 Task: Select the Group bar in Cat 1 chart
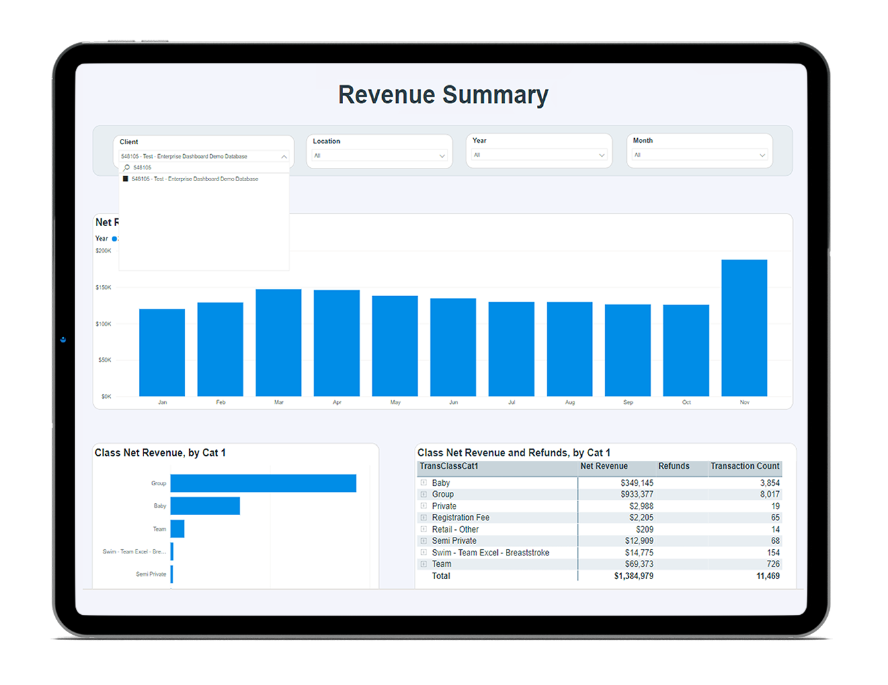[263, 483]
